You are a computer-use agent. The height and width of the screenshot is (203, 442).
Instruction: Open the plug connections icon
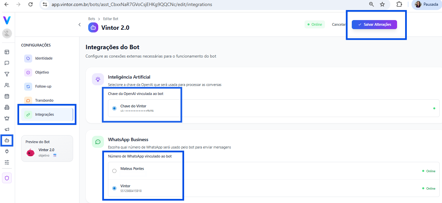point(7,151)
